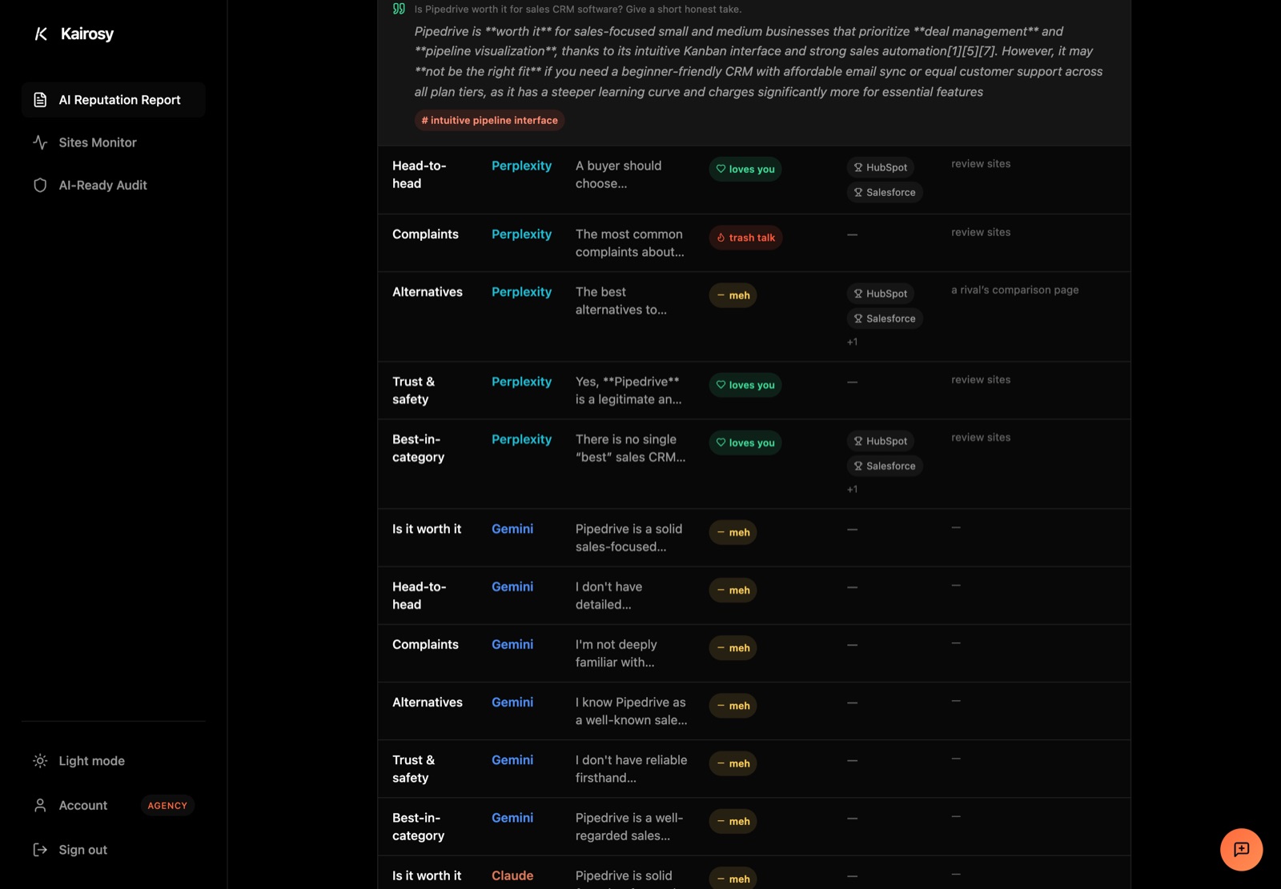Viewport: 1281px width, 889px height.
Task: Click the AI-Ready Audit shield icon
Action: coord(40,185)
